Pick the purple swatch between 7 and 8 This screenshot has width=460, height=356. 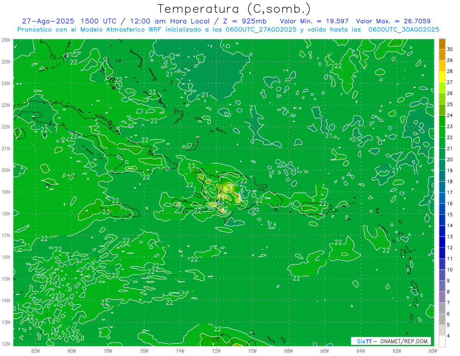[442, 297]
